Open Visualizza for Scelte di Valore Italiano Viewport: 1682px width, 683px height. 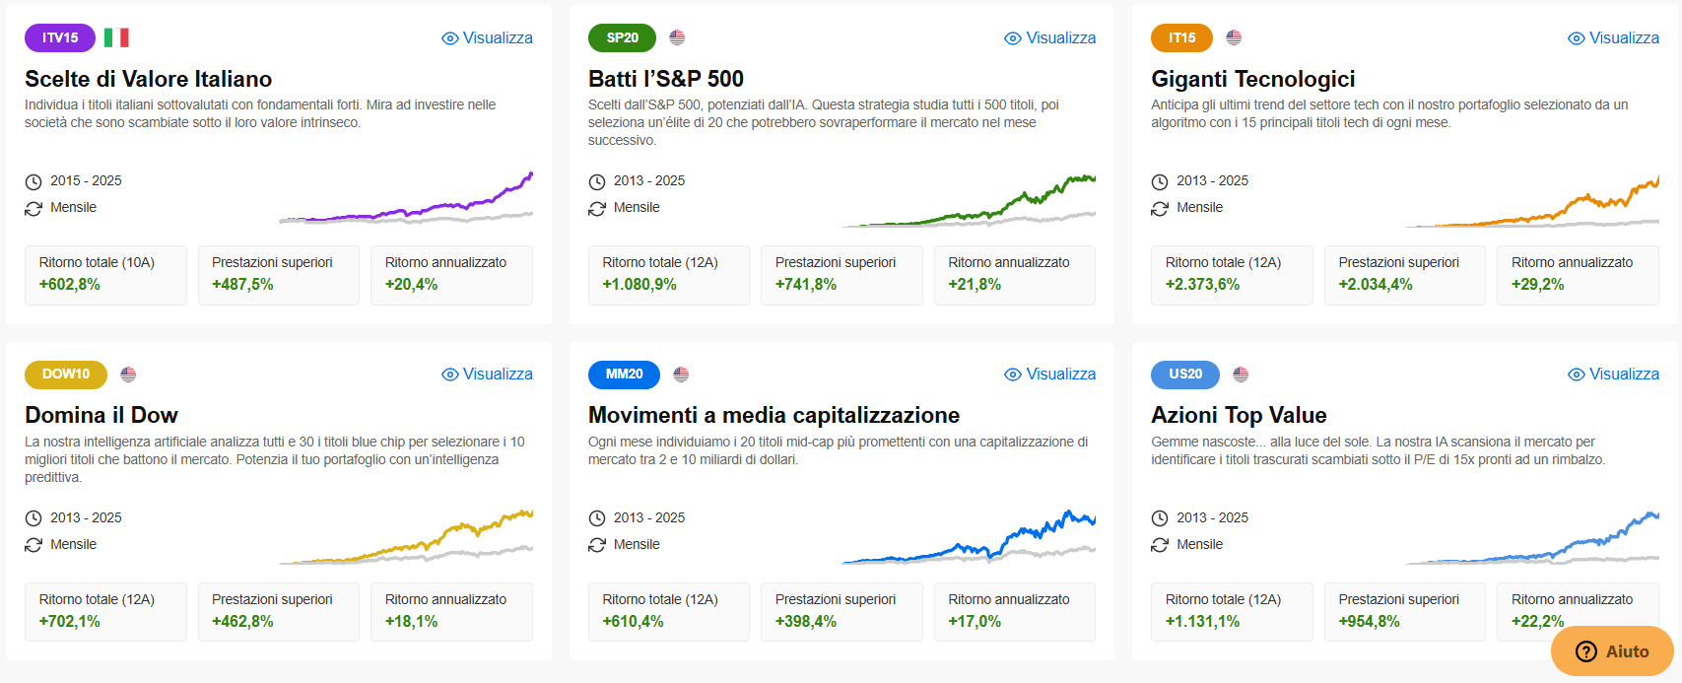click(487, 37)
